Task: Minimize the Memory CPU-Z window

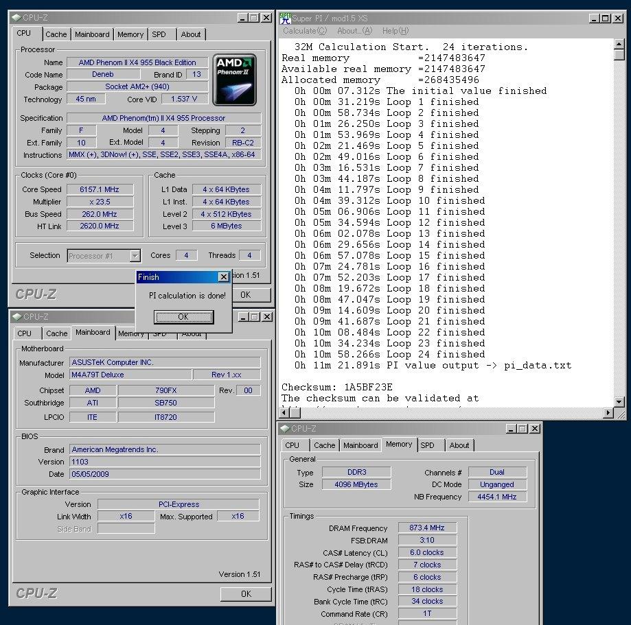Action: point(511,429)
